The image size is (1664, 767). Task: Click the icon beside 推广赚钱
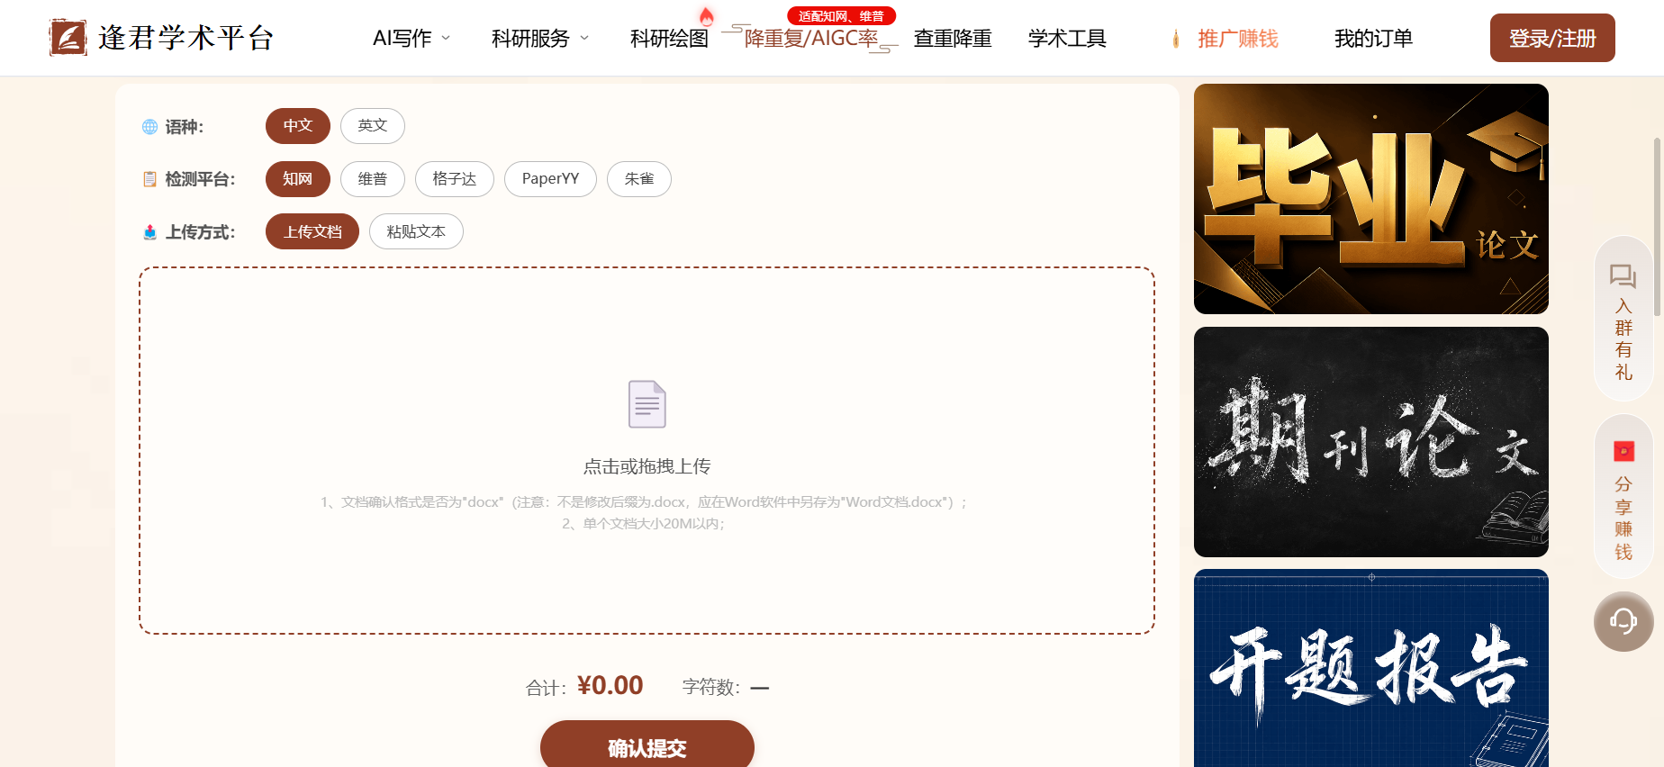click(x=1176, y=39)
